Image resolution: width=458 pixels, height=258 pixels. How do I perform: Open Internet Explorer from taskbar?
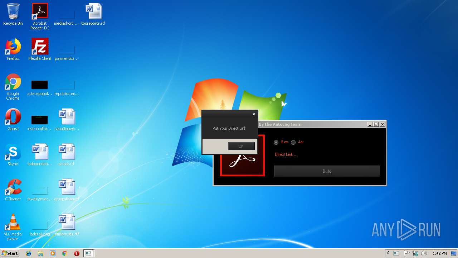(29, 253)
